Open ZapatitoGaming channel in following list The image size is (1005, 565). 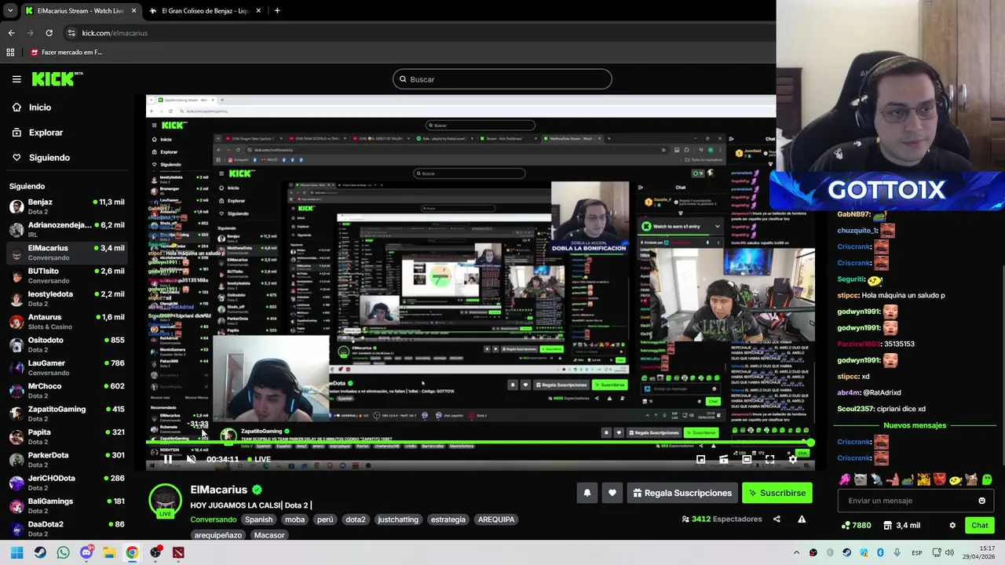tap(67, 413)
